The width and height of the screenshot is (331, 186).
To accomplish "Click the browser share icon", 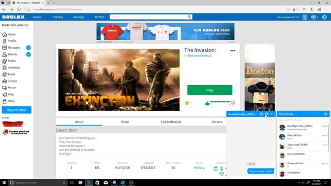I will point(320,9).
